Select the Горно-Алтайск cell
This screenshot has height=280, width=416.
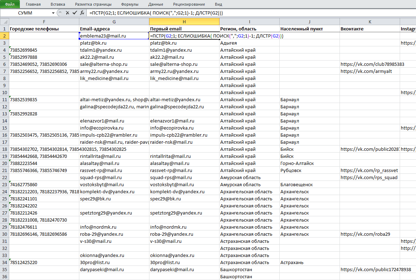(310, 163)
